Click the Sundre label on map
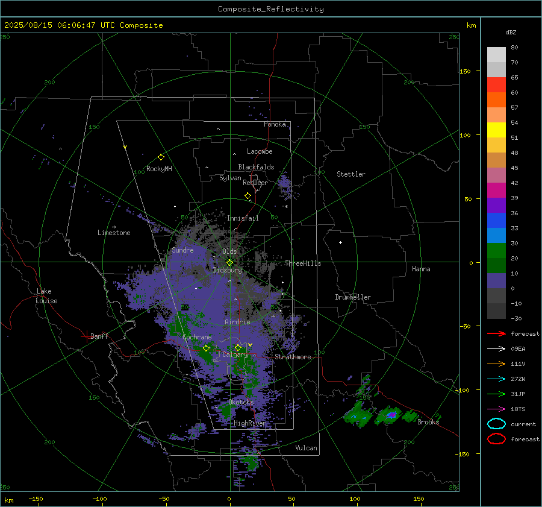This screenshot has width=542, height=507. click(x=182, y=250)
